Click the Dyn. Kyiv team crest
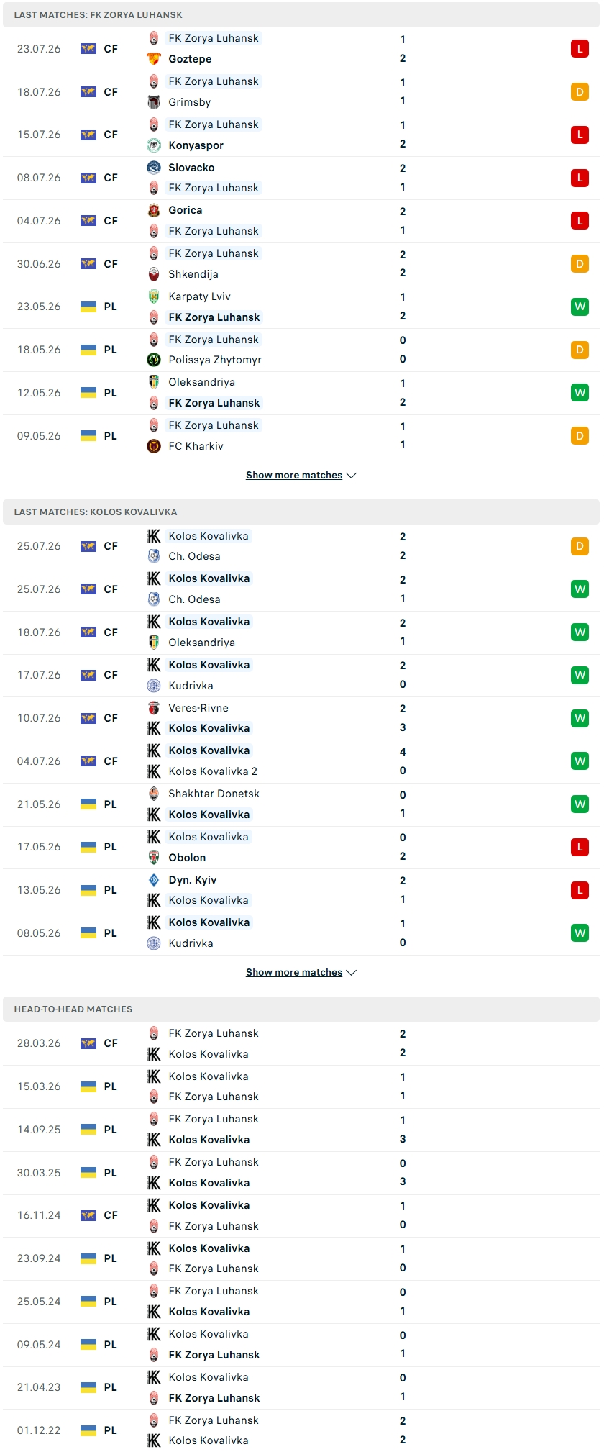Image resolution: width=604 pixels, height=1452 pixels. coord(154,880)
